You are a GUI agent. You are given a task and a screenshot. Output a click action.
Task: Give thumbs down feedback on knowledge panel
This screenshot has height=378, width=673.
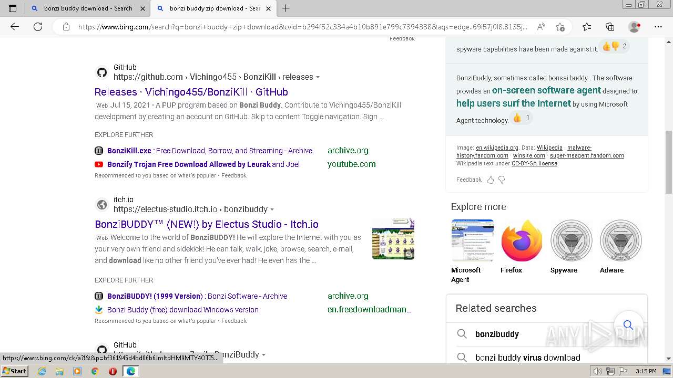tap(502, 180)
